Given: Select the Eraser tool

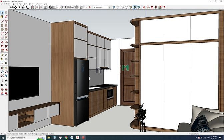Looking at the screenshot, I should click(6, 17).
